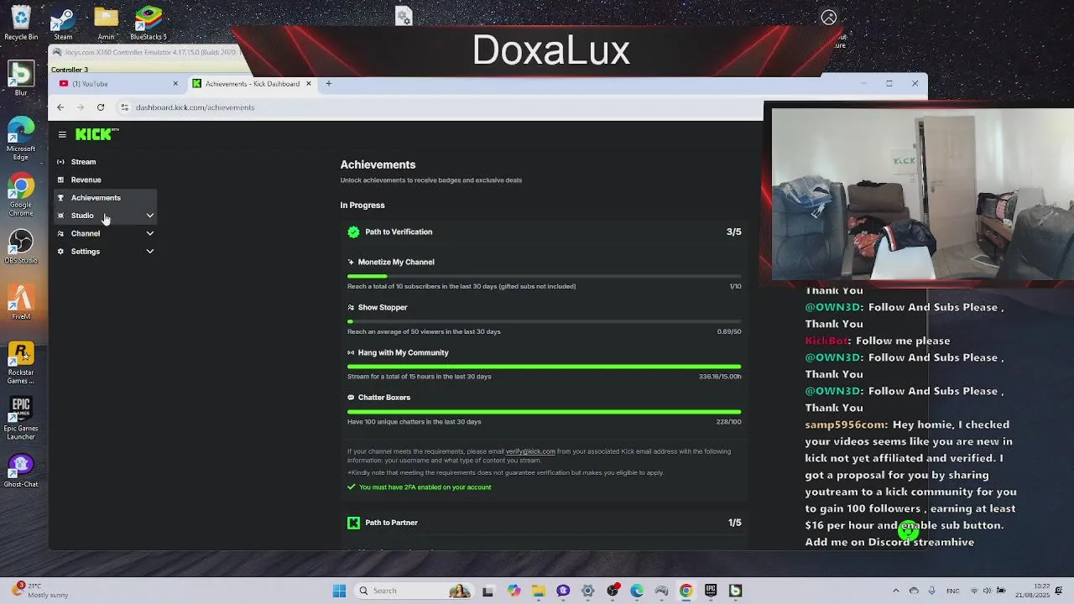Expand the Channel section chevron
The image size is (1074, 604).
tap(150, 233)
